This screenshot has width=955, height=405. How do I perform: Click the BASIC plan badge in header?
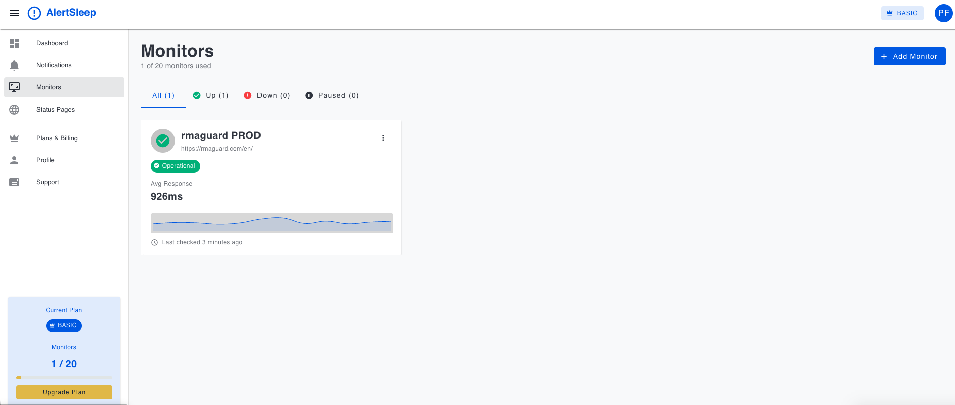point(902,13)
